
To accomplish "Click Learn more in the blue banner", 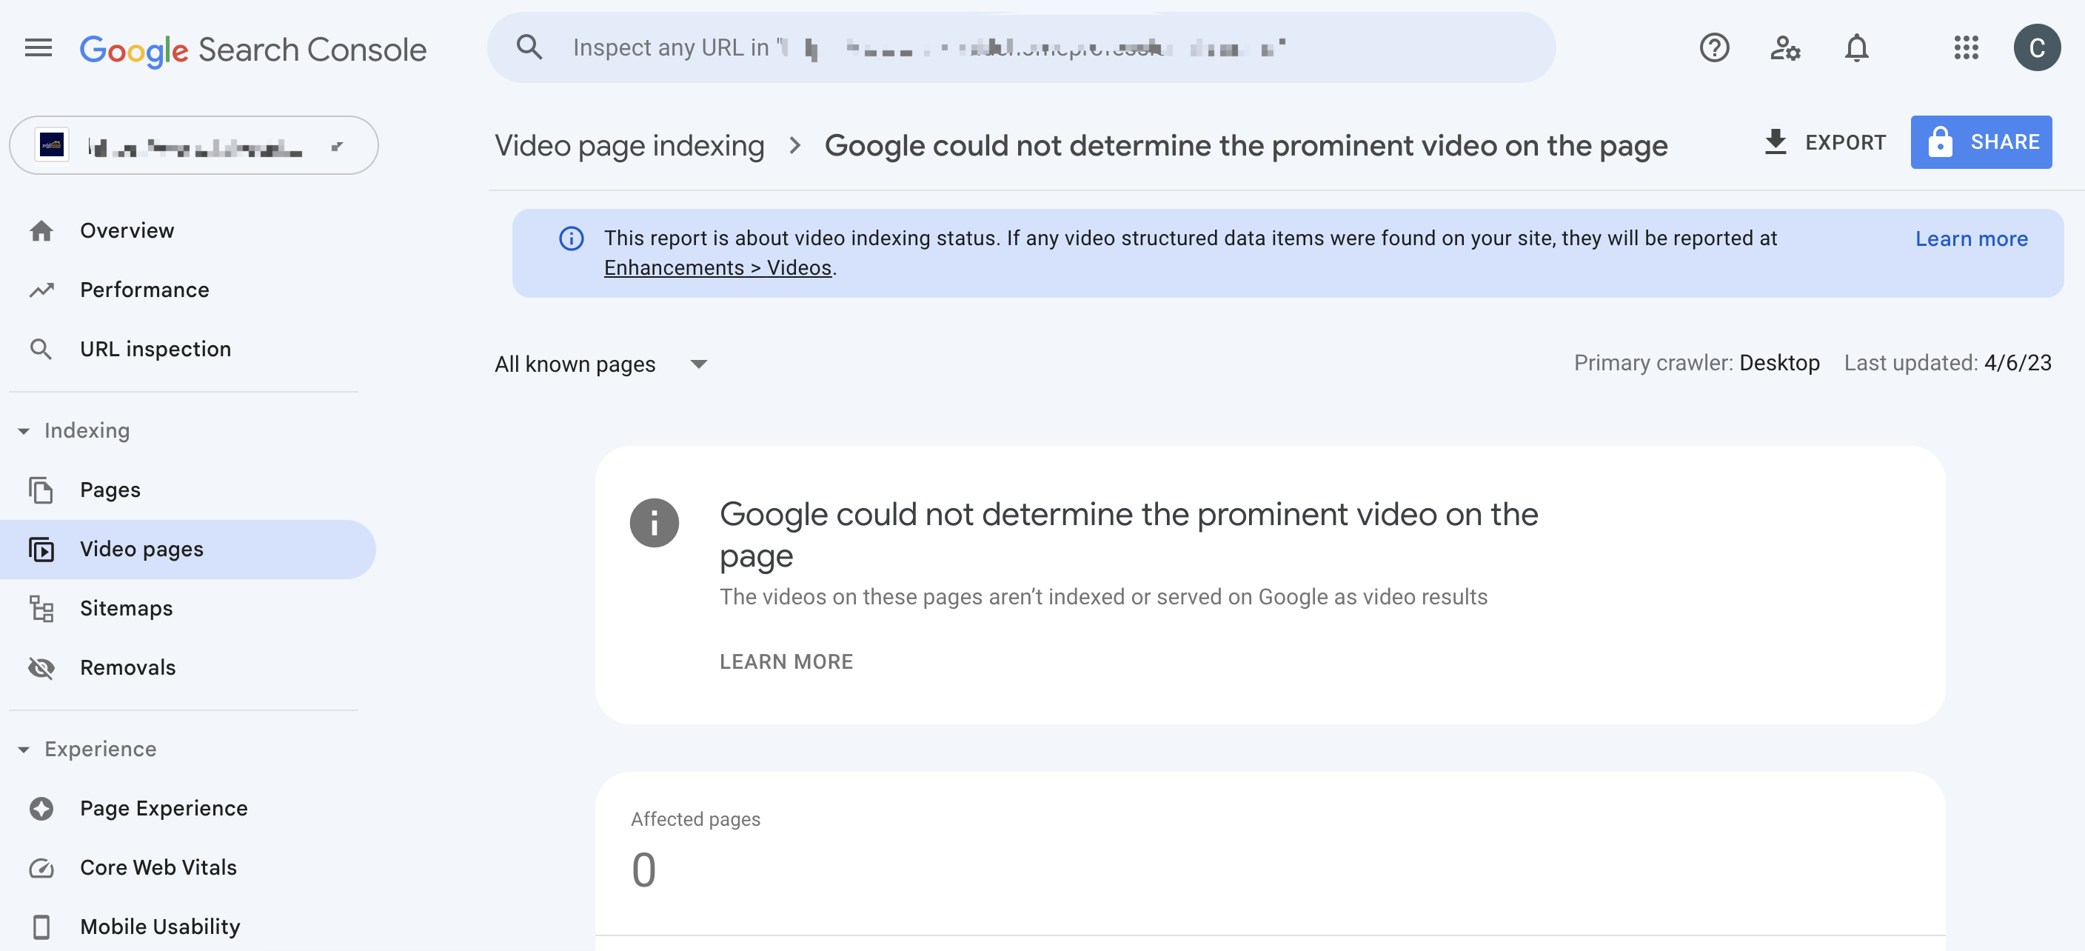I will [x=1971, y=238].
